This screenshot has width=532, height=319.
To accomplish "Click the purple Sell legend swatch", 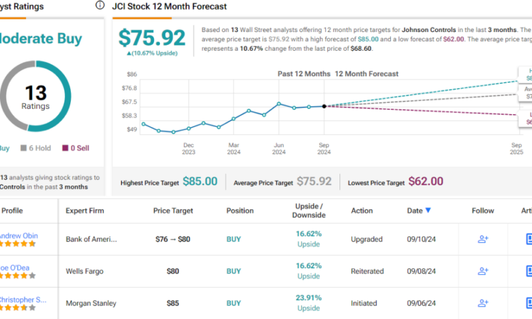I will point(65,148).
